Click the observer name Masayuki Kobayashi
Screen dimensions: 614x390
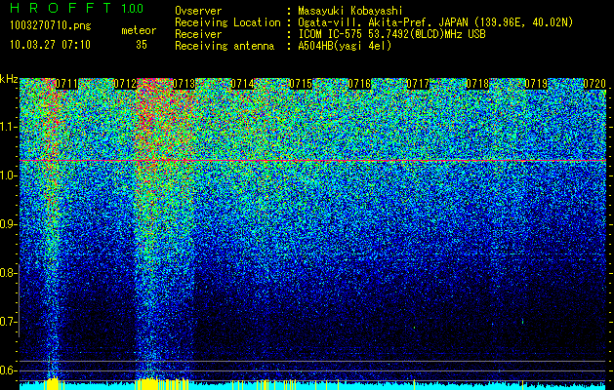point(349,11)
